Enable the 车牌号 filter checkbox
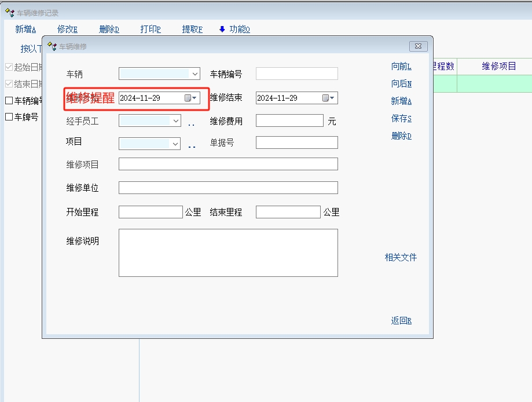The image size is (532, 402). (9, 117)
